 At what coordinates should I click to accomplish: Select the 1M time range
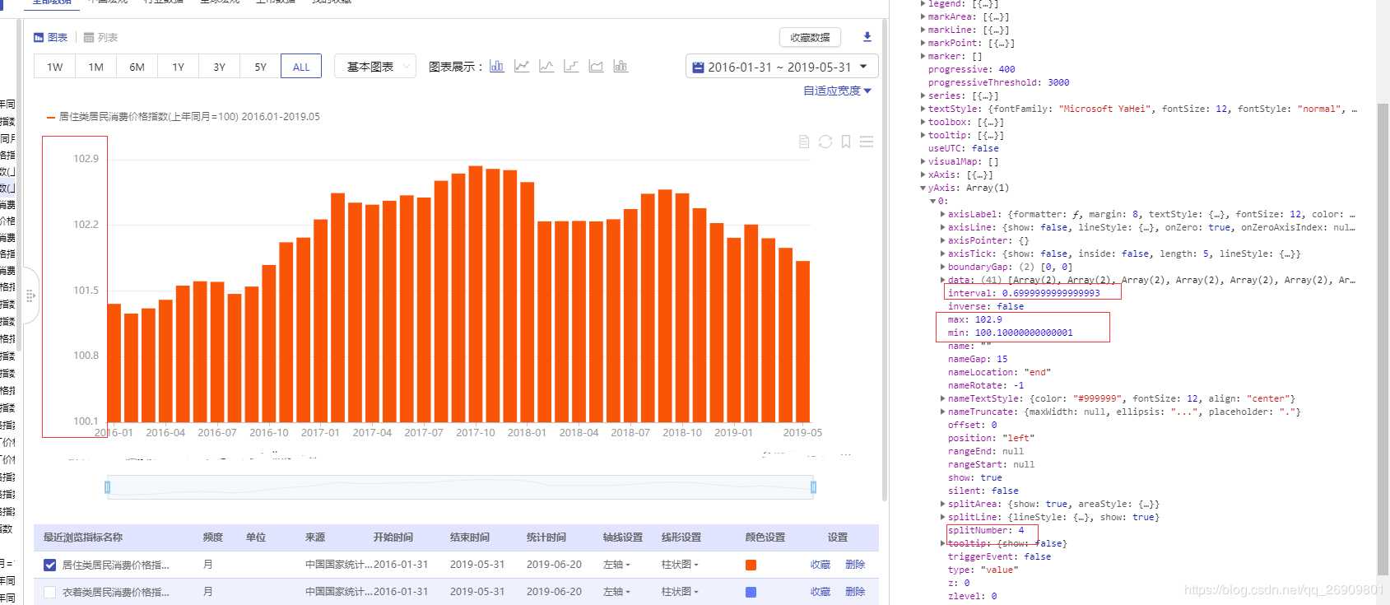point(95,67)
